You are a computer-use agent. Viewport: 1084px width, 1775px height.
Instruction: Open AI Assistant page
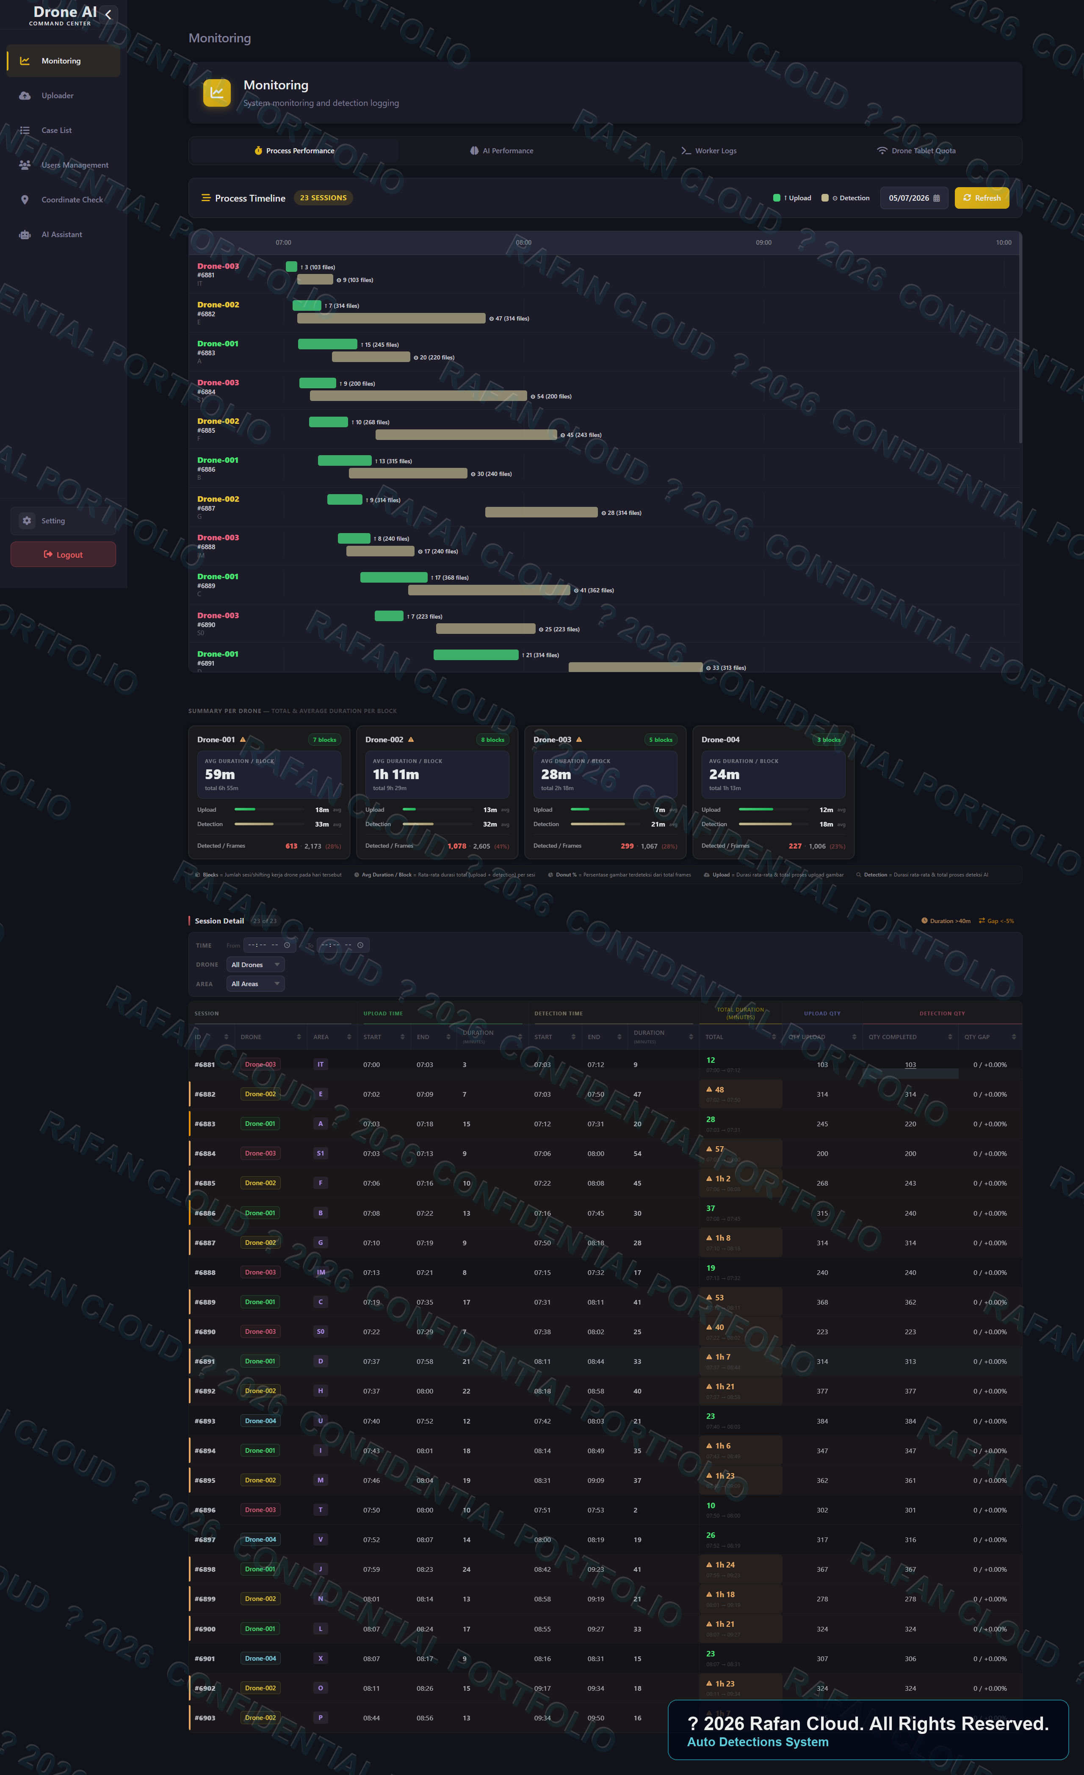(64, 234)
